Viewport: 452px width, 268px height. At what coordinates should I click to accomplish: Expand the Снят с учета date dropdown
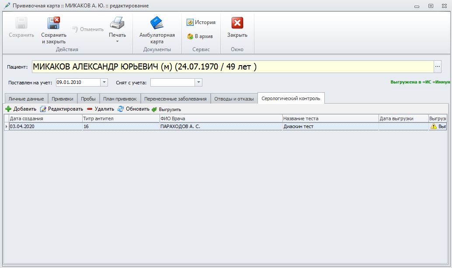(x=198, y=82)
